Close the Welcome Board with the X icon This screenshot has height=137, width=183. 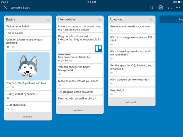coord(5,8)
